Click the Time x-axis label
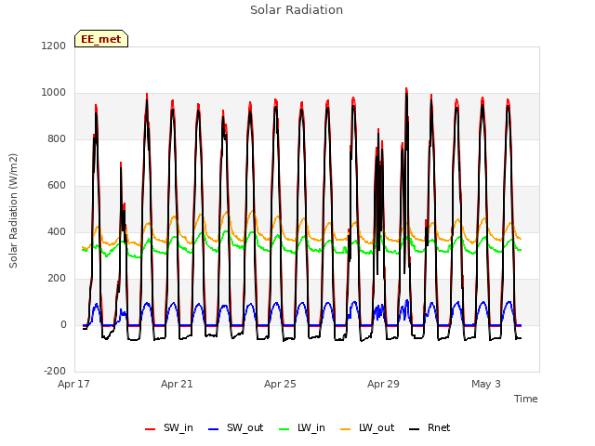 pyautogui.click(x=525, y=399)
